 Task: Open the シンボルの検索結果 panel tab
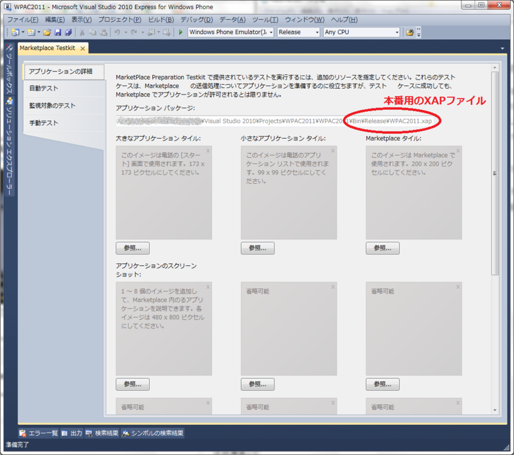[x=153, y=433]
